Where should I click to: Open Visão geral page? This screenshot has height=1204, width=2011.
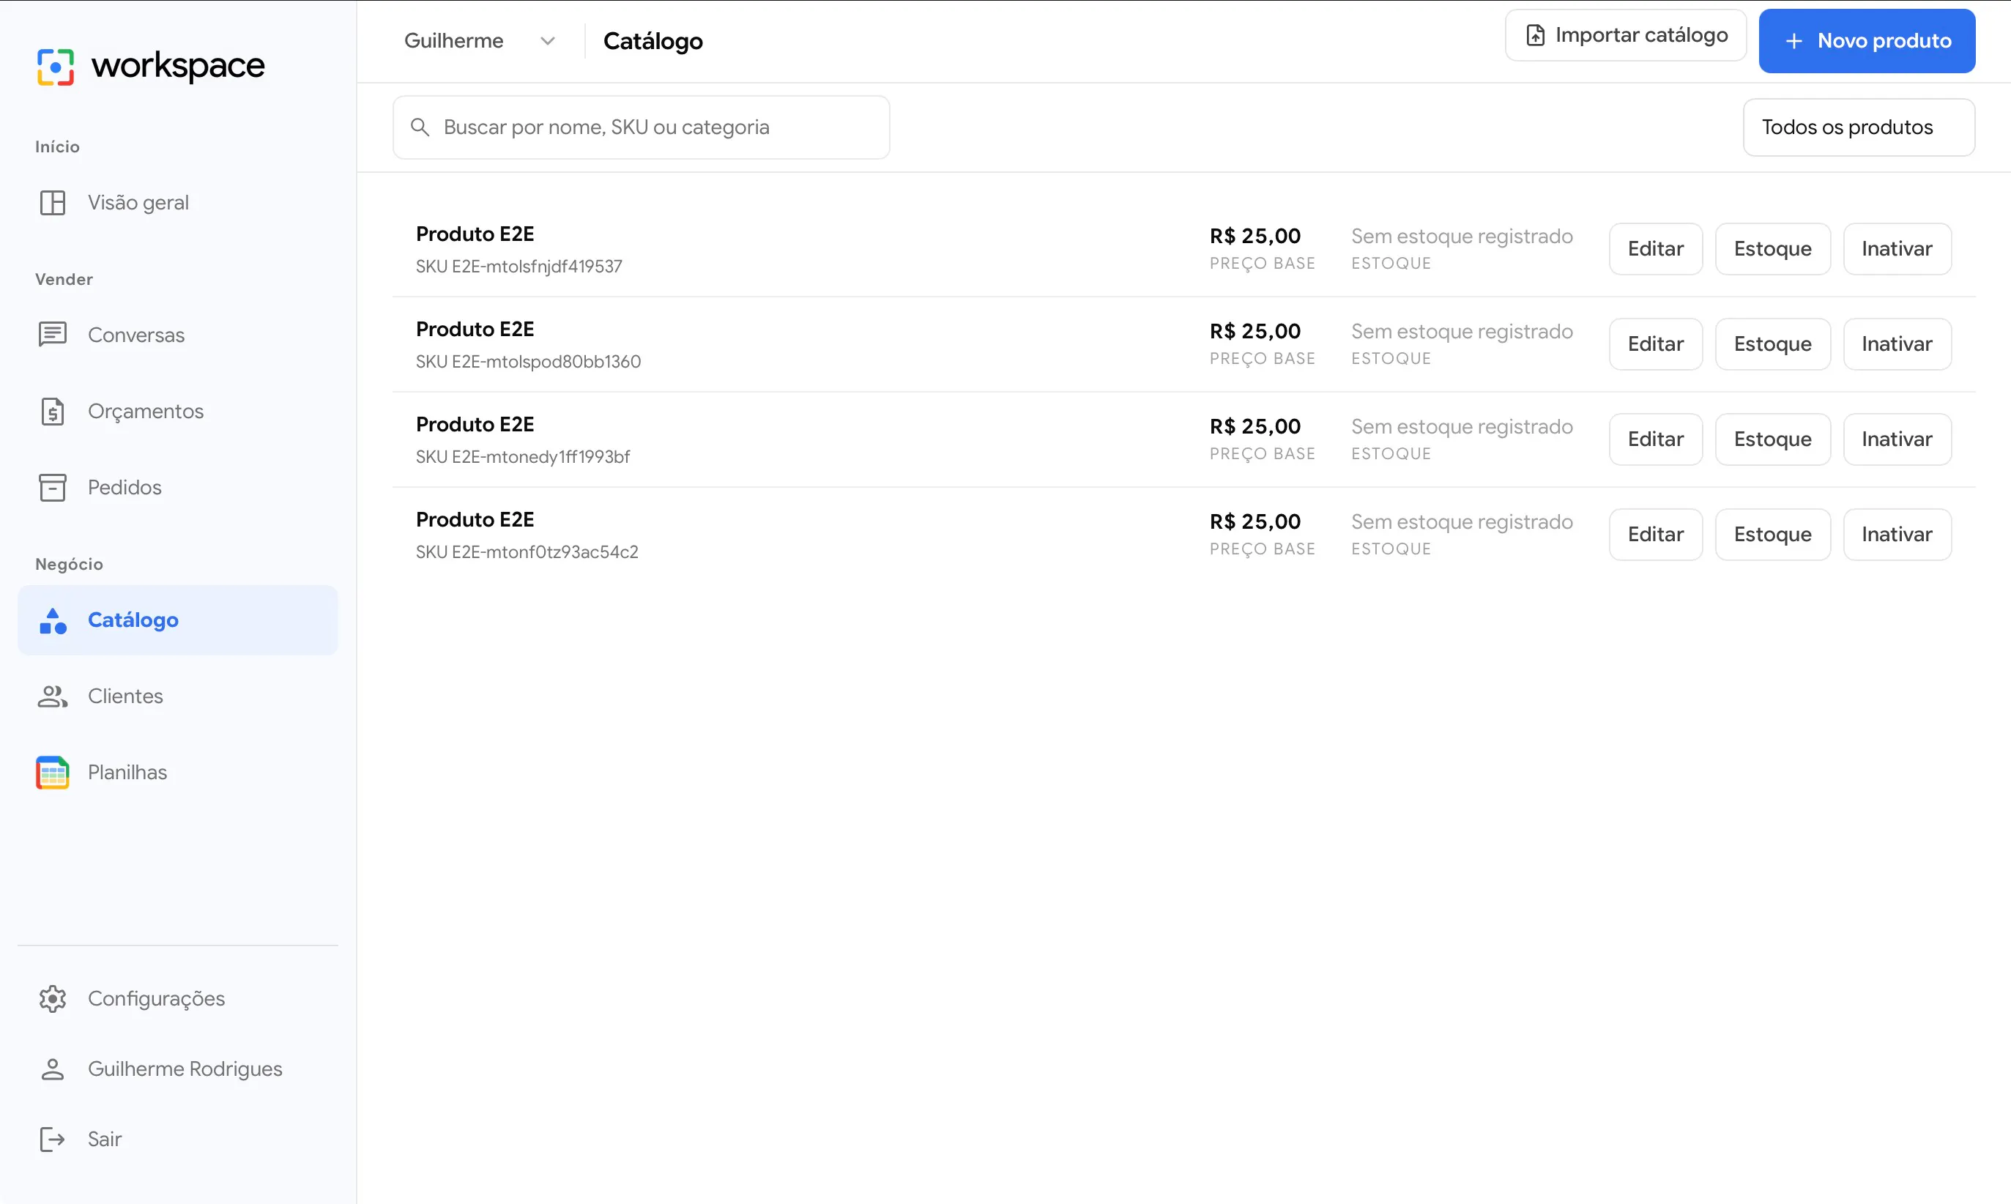[178, 203]
